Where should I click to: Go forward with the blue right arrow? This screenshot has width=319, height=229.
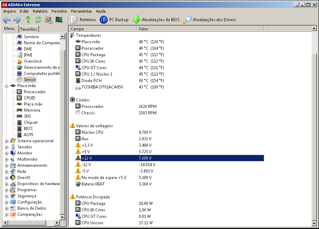point(17,20)
